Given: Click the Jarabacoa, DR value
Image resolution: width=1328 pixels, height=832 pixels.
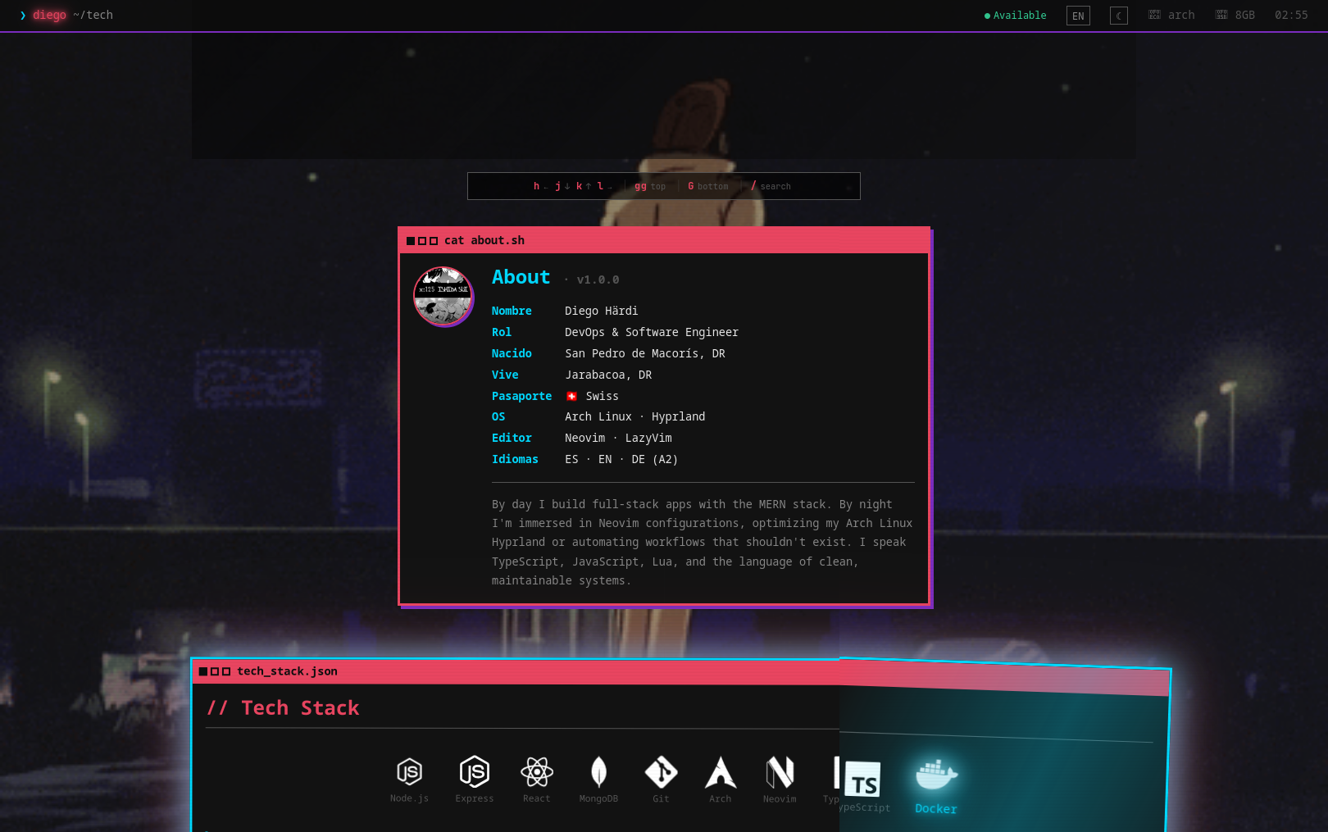Looking at the screenshot, I should pos(608,375).
